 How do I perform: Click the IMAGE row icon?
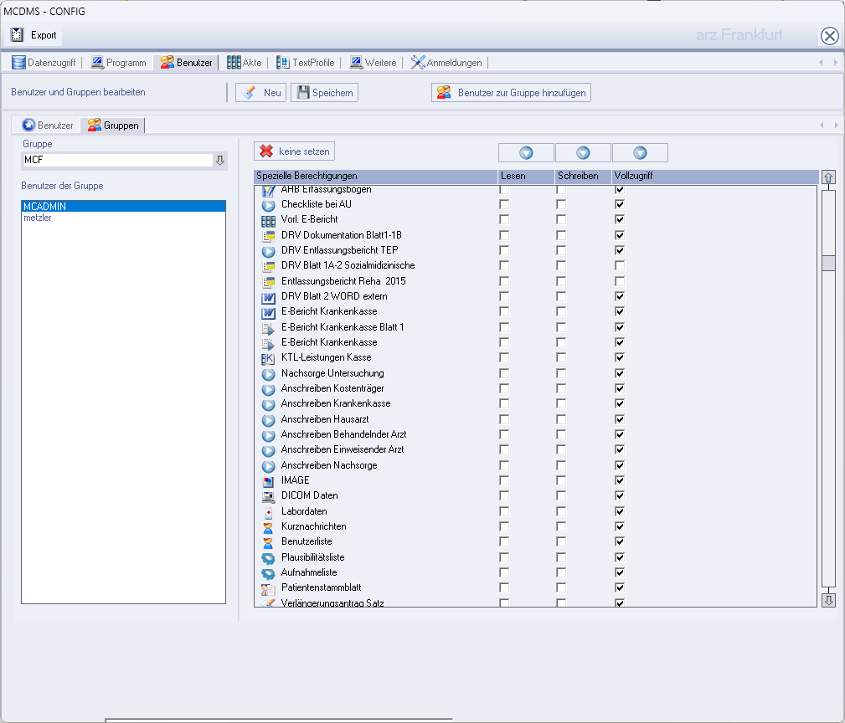tap(268, 481)
